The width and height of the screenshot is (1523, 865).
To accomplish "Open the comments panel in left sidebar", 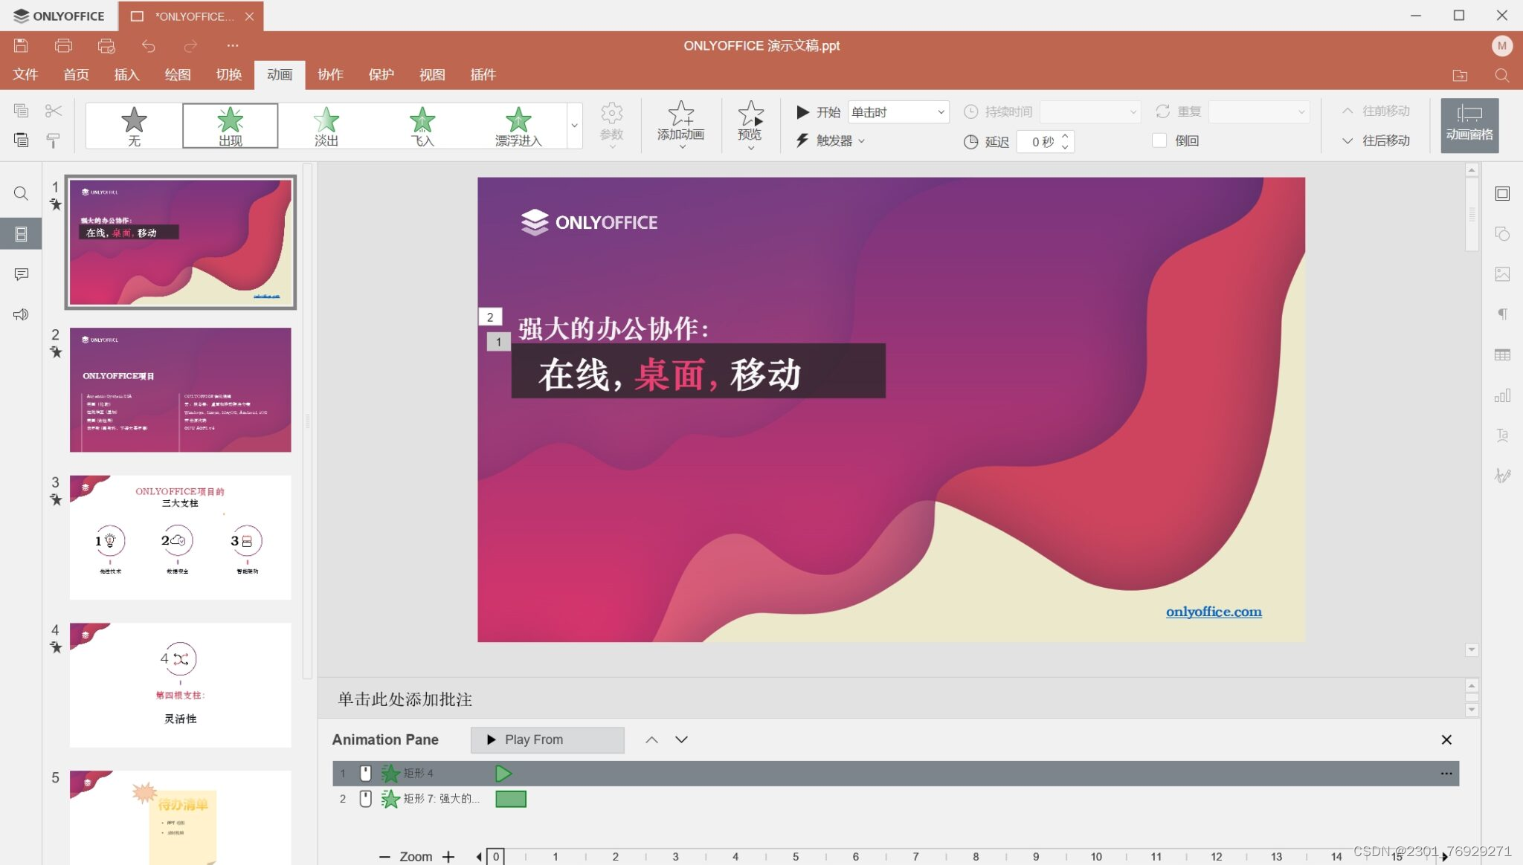I will pos(21,274).
